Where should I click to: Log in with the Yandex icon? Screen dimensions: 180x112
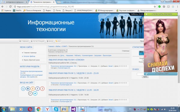tap(42, 89)
